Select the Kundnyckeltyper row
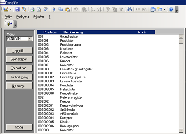Viewport: 186px width, 134px height. tap(108, 106)
